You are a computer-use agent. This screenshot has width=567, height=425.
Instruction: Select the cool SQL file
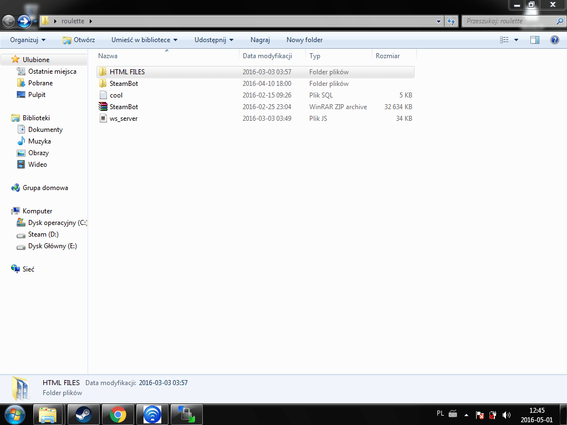coord(116,95)
